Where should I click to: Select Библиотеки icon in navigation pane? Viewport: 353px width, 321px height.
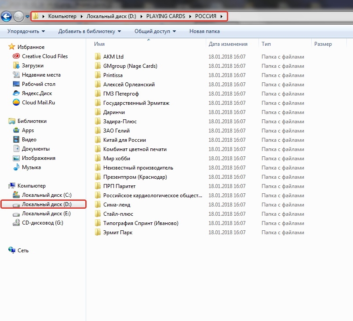[x=12, y=121]
